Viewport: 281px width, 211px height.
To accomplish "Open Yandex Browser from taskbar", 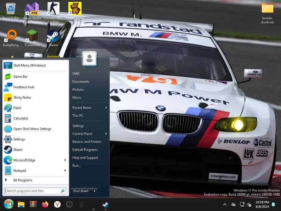I will [x=57, y=204].
